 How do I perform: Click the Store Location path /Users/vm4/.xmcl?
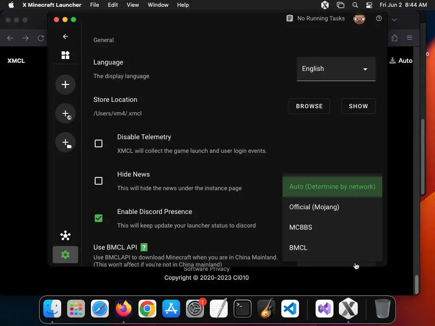[x=118, y=113]
